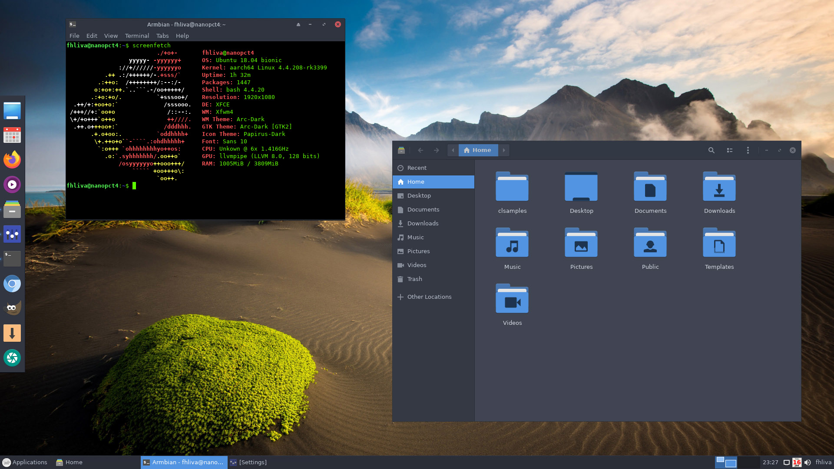Open Trash in the sidebar
The width and height of the screenshot is (834, 469).
[434, 279]
